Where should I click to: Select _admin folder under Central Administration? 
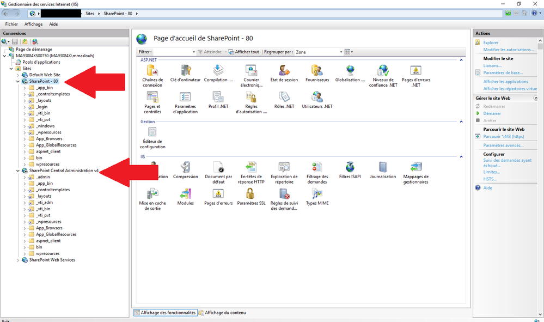[43, 177]
